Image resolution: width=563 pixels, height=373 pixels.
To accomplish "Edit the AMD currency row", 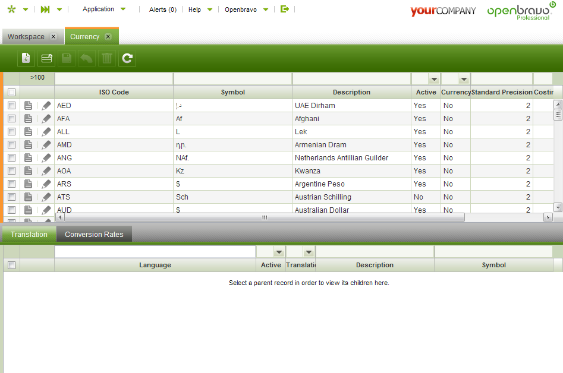I will coord(46,144).
